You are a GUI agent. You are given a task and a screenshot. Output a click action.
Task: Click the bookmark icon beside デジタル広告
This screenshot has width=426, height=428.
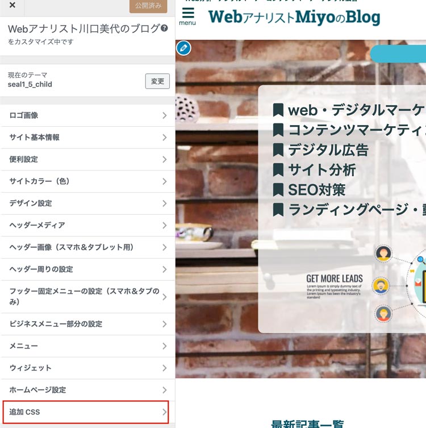click(278, 150)
